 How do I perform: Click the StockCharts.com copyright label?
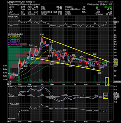(x=105, y=2)
